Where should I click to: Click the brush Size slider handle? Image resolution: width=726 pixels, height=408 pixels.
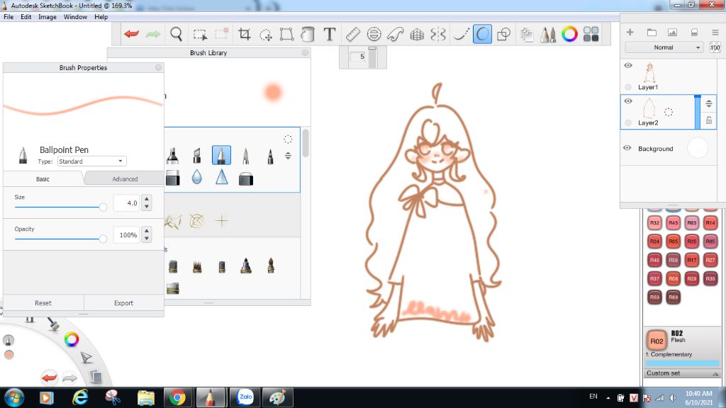pos(103,207)
